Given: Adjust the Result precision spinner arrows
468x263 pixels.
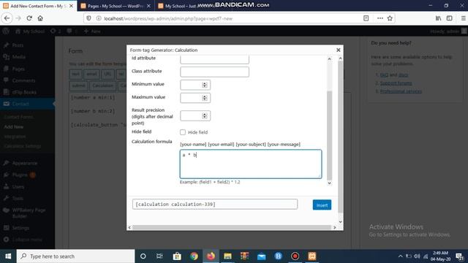Looking at the screenshot, I should [205, 115].
